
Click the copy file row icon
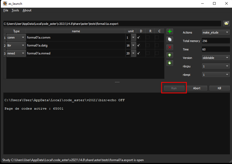pyautogui.click(x=170, y=40)
